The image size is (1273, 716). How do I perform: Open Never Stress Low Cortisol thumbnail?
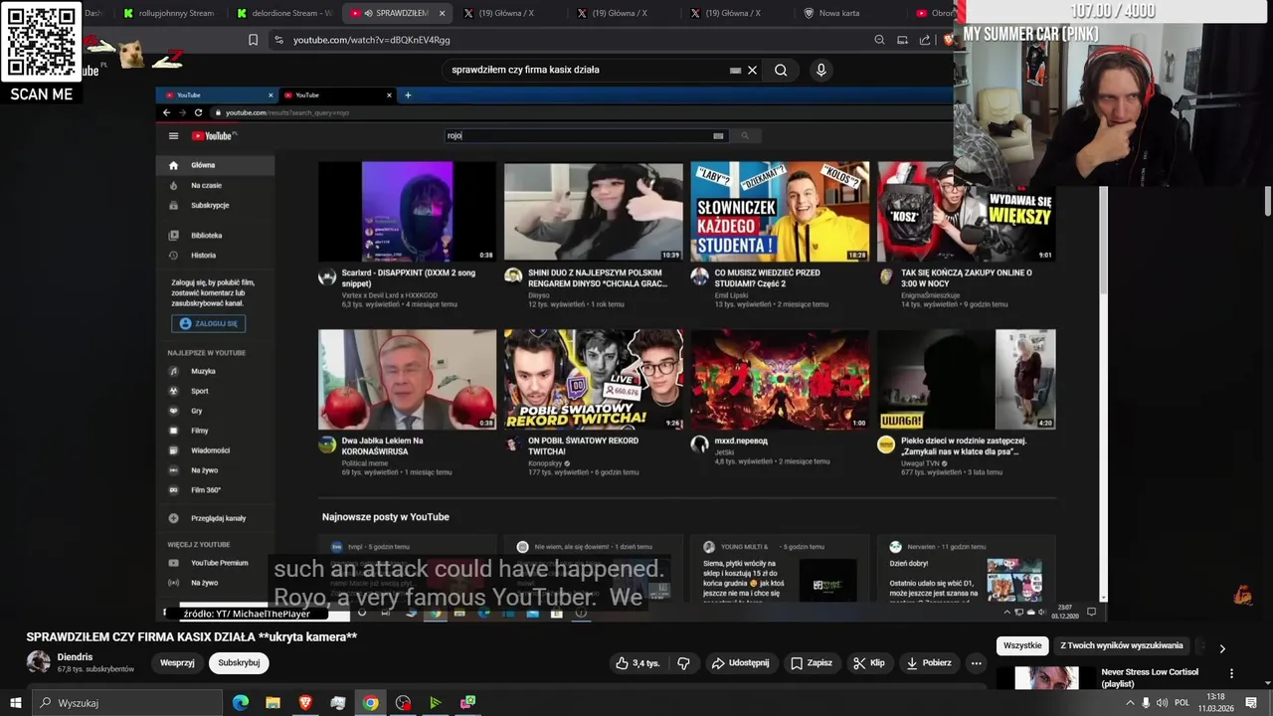[x=1046, y=678]
